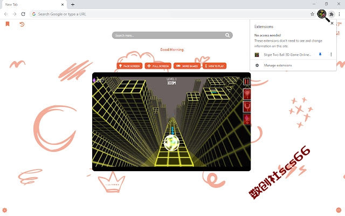Open the More Games button

pyautogui.click(x=187, y=66)
